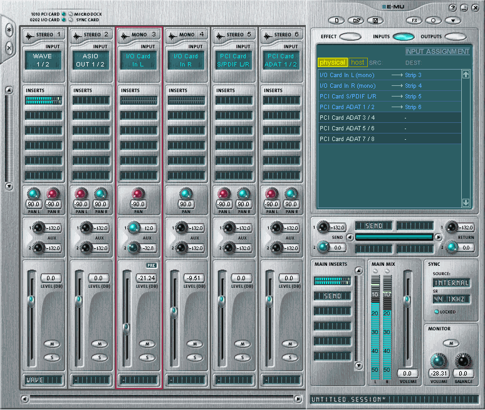Click the help question mark icon

coord(453,8)
